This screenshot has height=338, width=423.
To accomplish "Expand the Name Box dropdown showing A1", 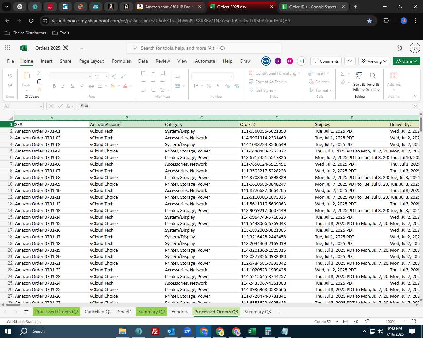I will (41, 106).
